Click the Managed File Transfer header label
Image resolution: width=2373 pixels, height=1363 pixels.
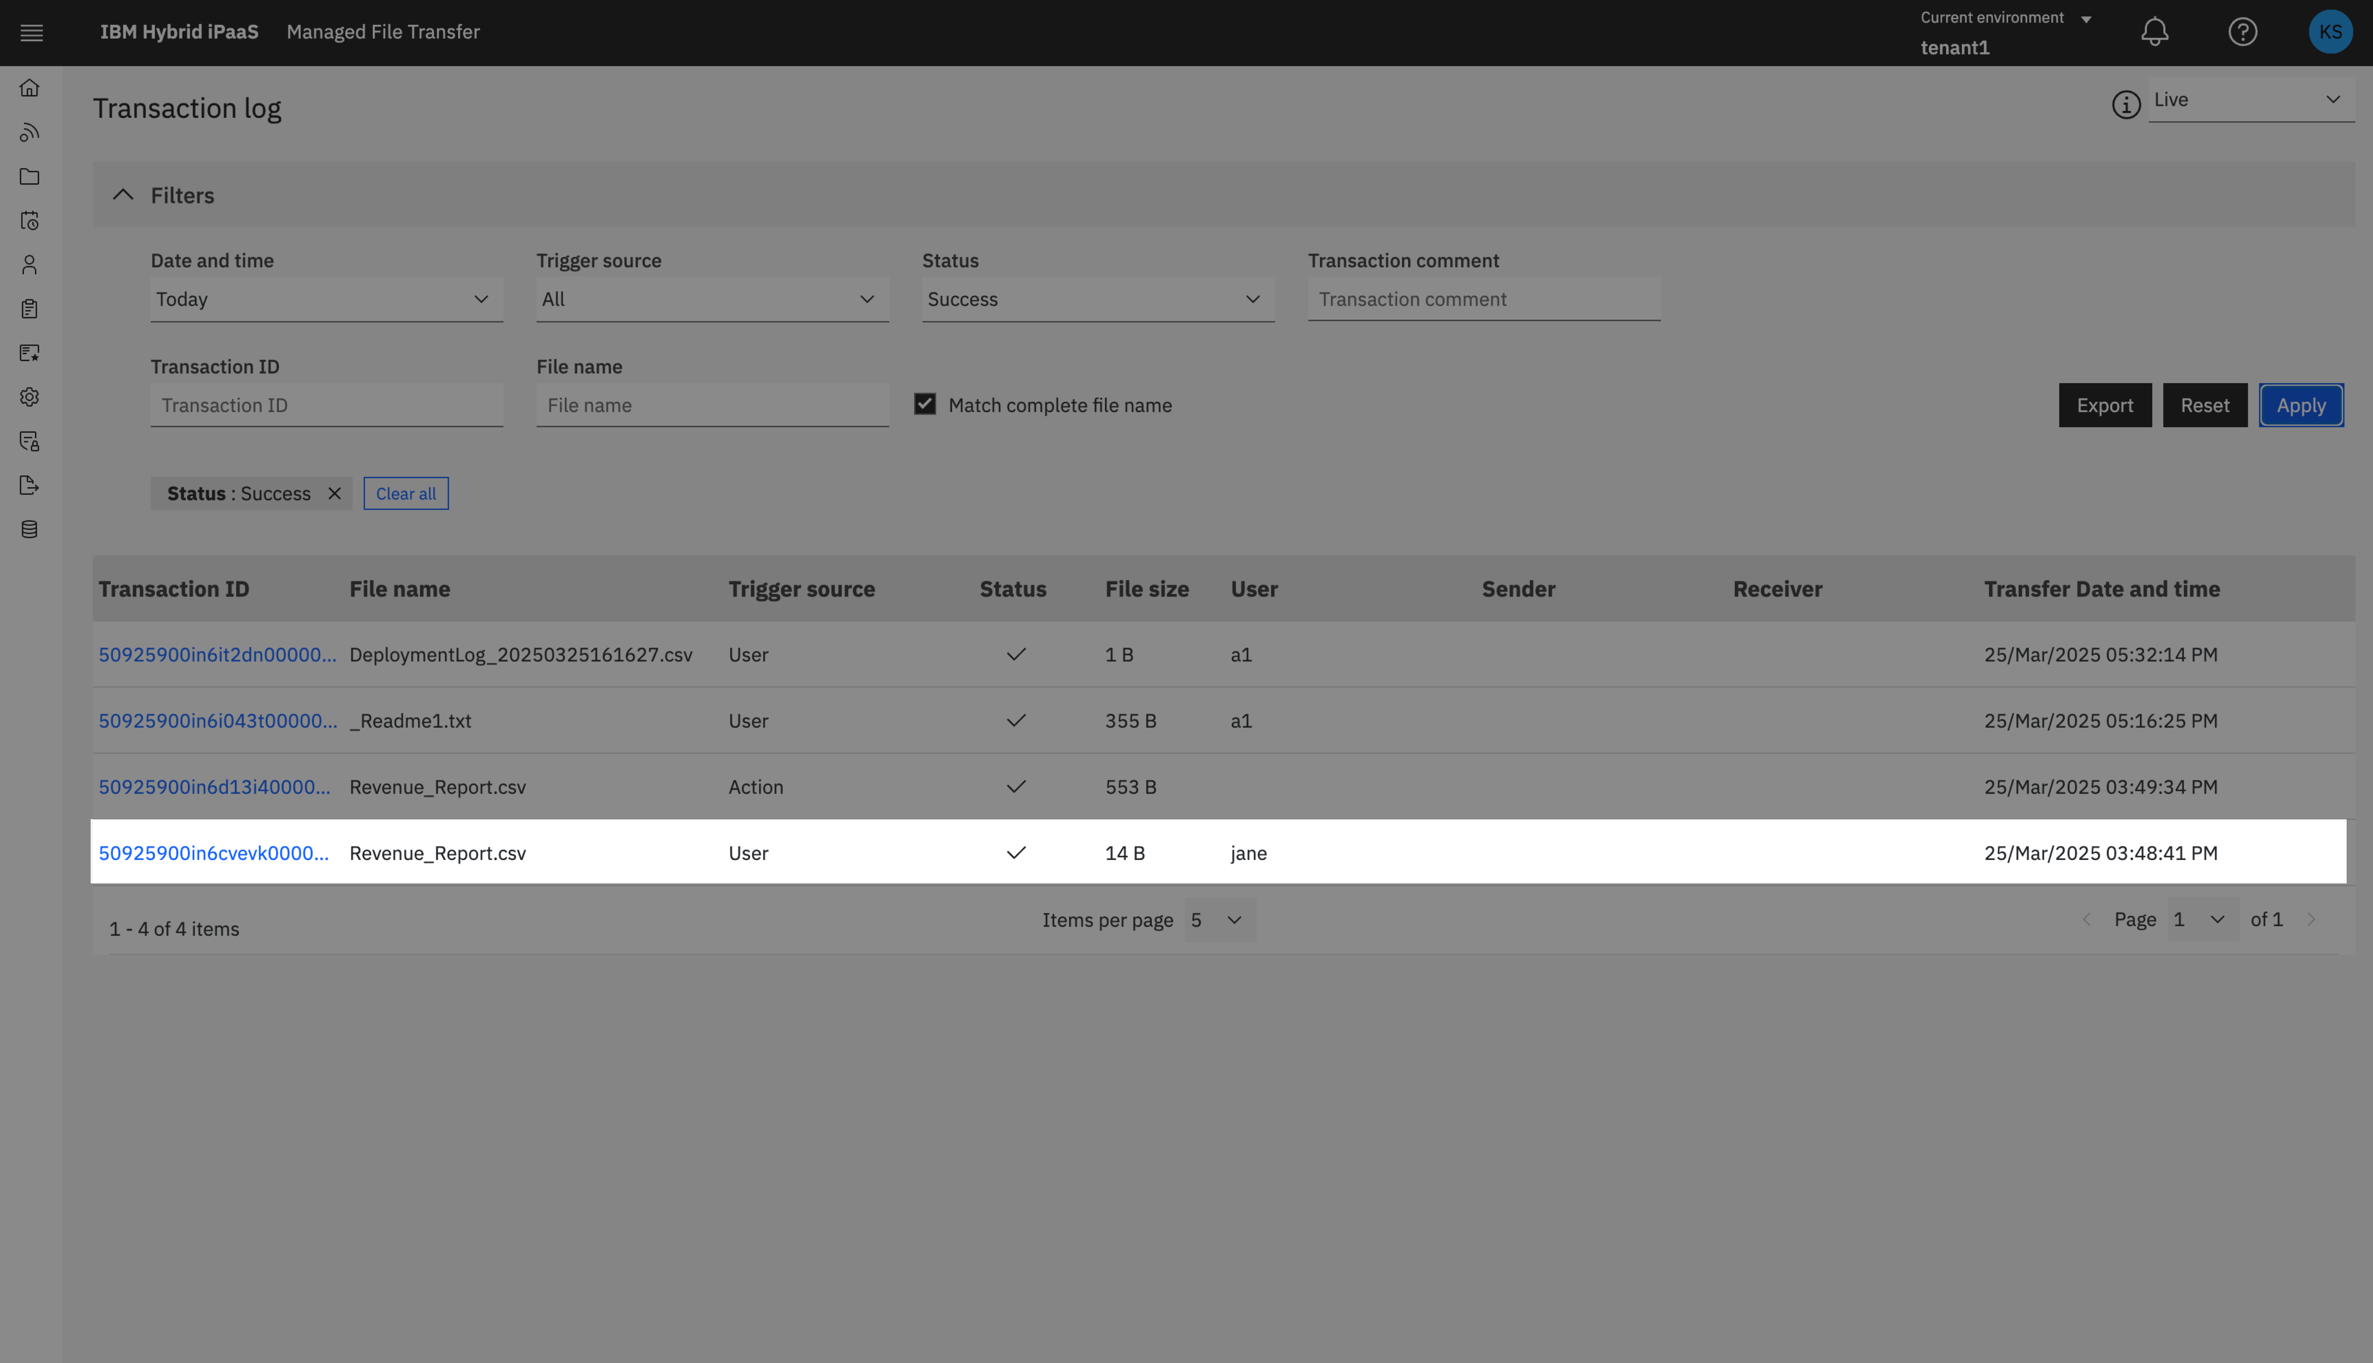(383, 32)
